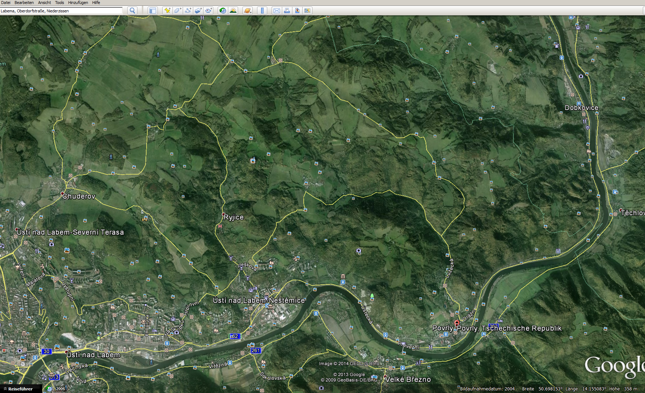
Task: Start the record tour tool
Action: [208, 11]
